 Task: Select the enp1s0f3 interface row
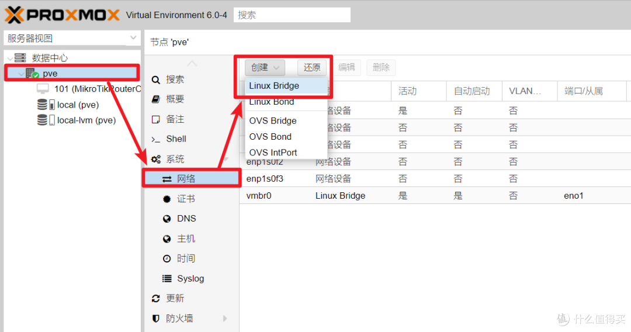[435, 179]
